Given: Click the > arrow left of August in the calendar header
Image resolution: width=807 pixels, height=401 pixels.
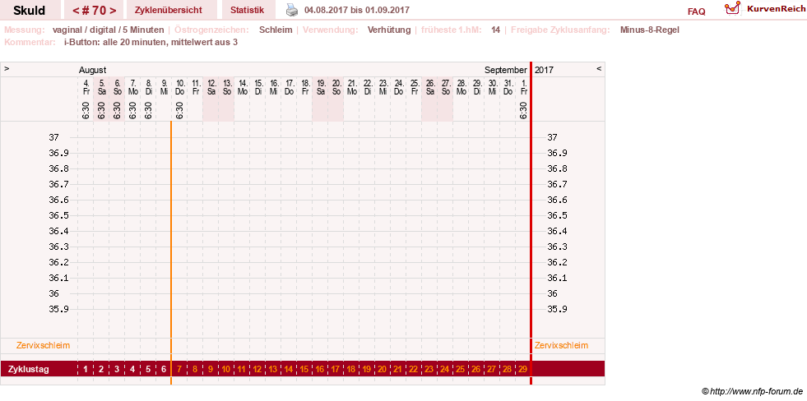Looking at the screenshot, I should tap(7, 68).
